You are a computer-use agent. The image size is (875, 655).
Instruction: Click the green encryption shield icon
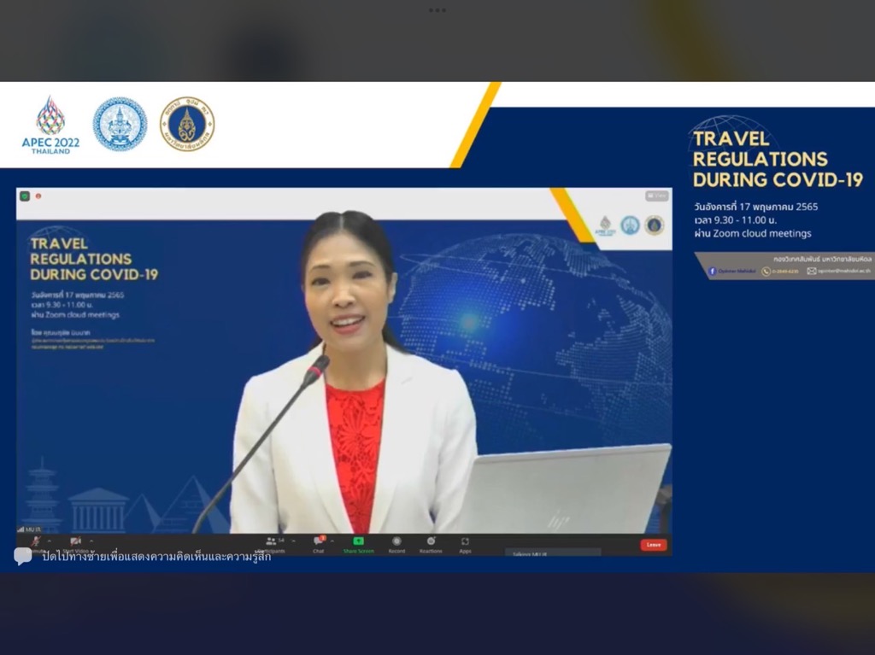point(25,196)
